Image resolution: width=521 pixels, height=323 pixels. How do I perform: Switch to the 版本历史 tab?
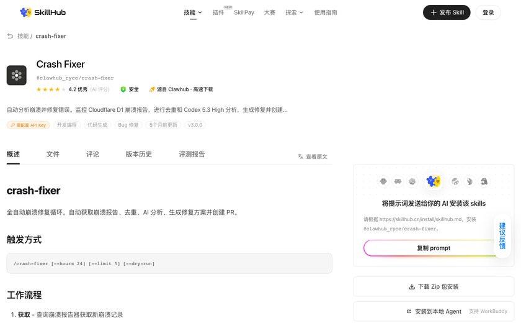pyautogui.click(x=138, y=154)
